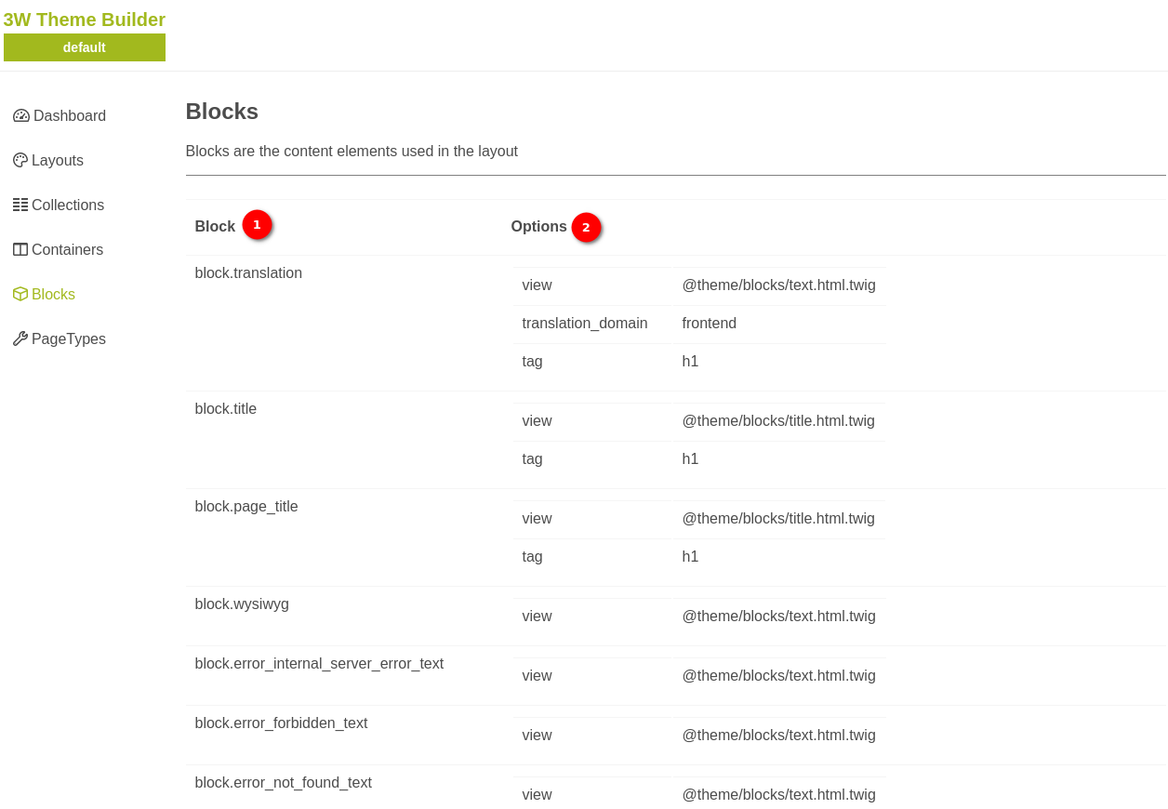
Task: Click the Dashboard gauge icon
Action: 20,116
